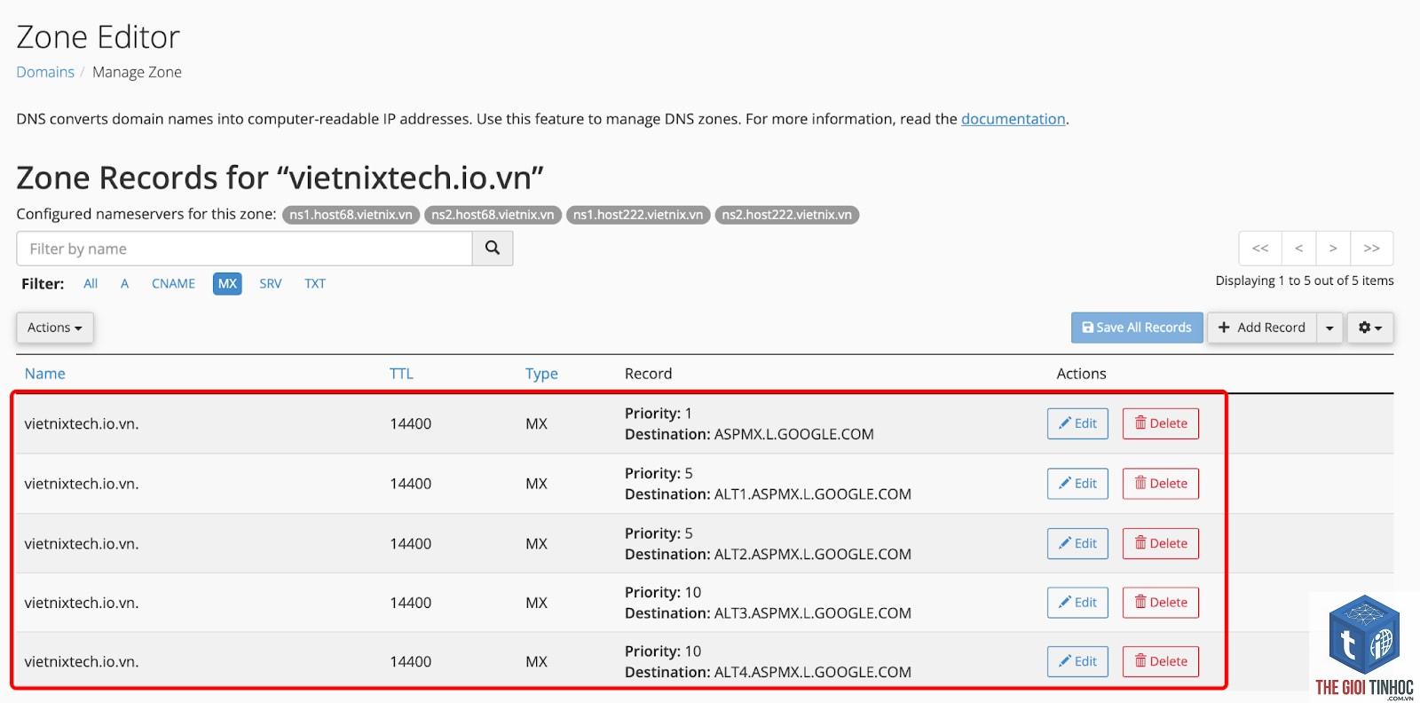Edit the ASPMX.L.GOOGLE.COM priority 1 record
1420x703 pixels.
pos(1077,423)
